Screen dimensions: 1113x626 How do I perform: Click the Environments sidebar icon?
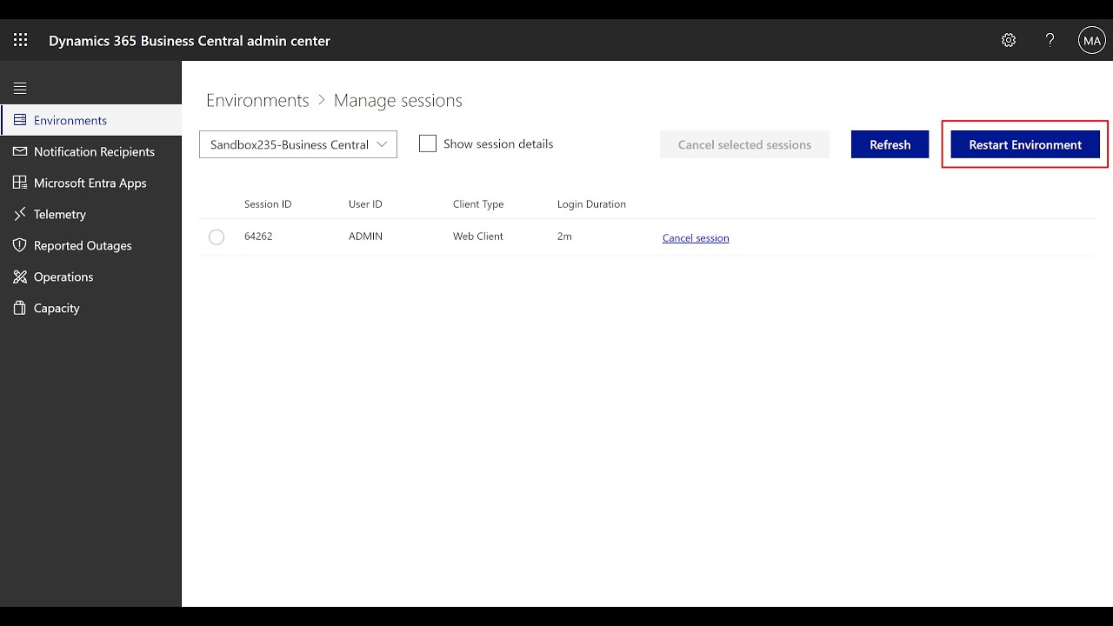point(20,120)
